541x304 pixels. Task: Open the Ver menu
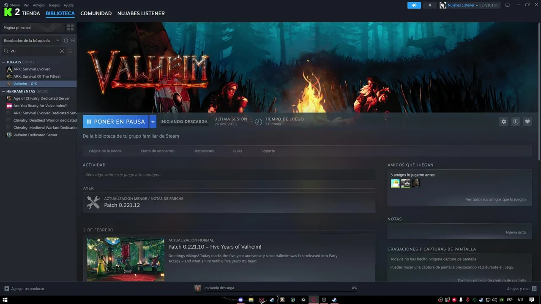26,5
